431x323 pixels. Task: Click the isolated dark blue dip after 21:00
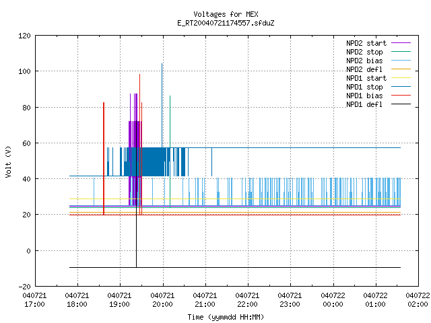211,162
